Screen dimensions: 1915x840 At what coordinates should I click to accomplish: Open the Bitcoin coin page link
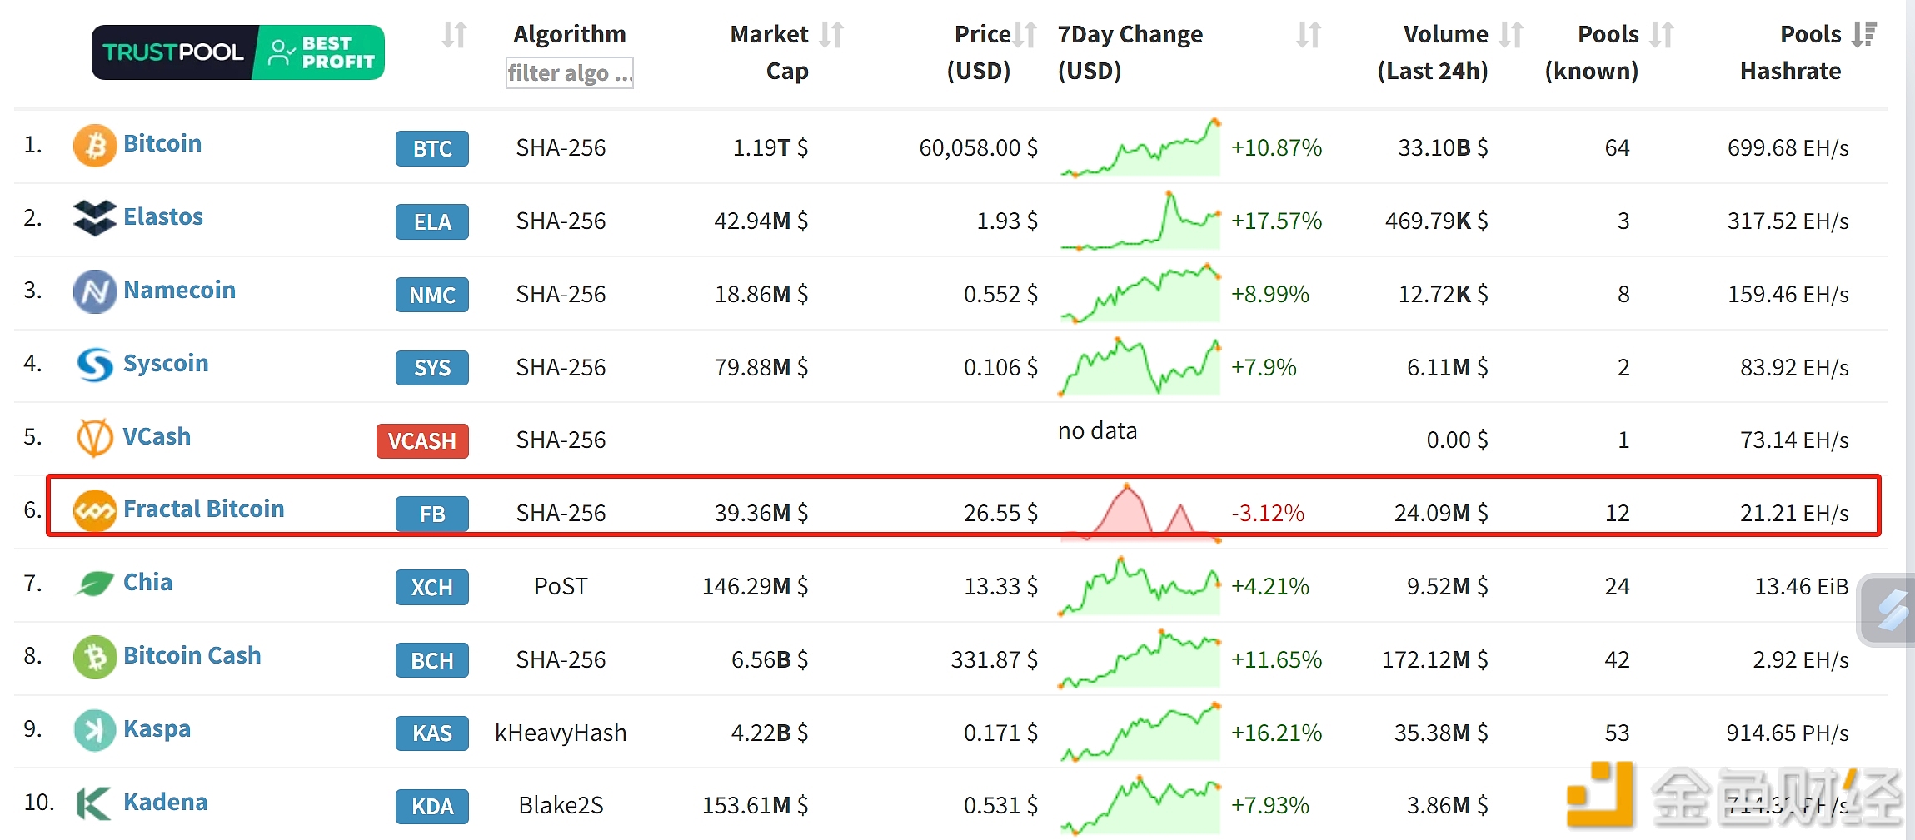point(162,143)
